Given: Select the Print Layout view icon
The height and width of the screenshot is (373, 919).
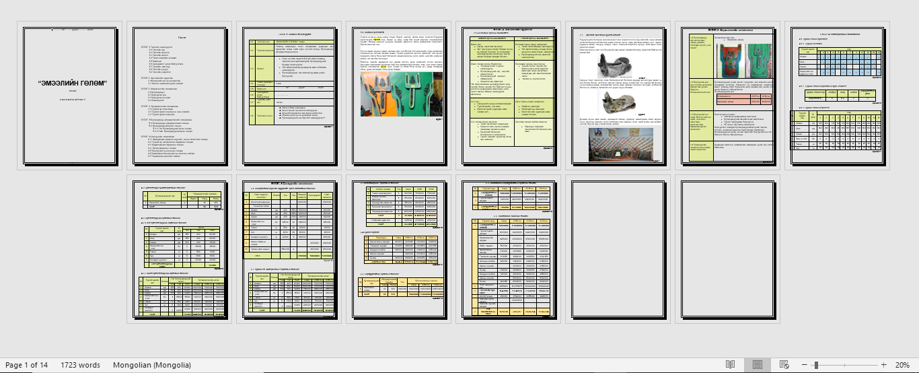Looking at the screenshot, I should pyautogui.click(x=758, y=364).
